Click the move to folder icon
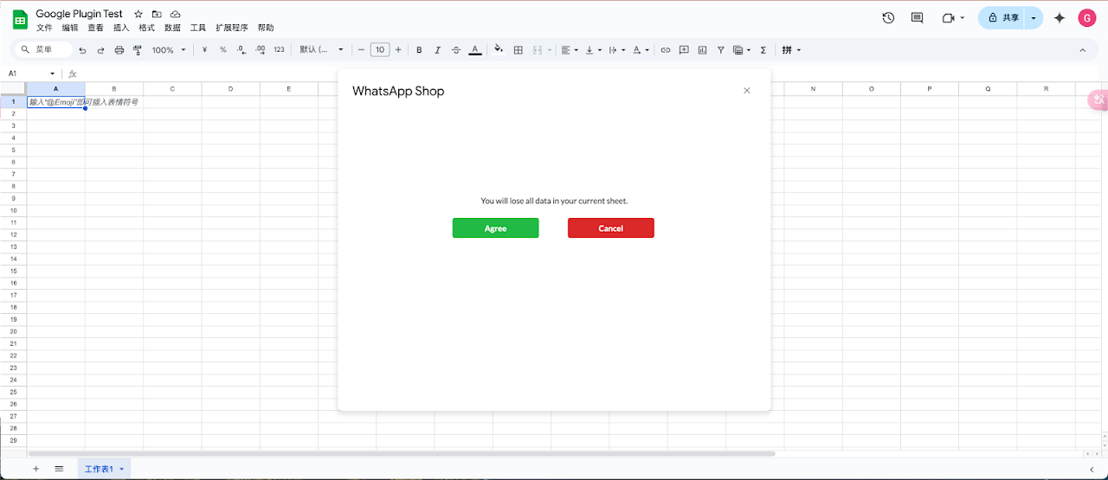The image size is (1108, 480). coord(157,15)
